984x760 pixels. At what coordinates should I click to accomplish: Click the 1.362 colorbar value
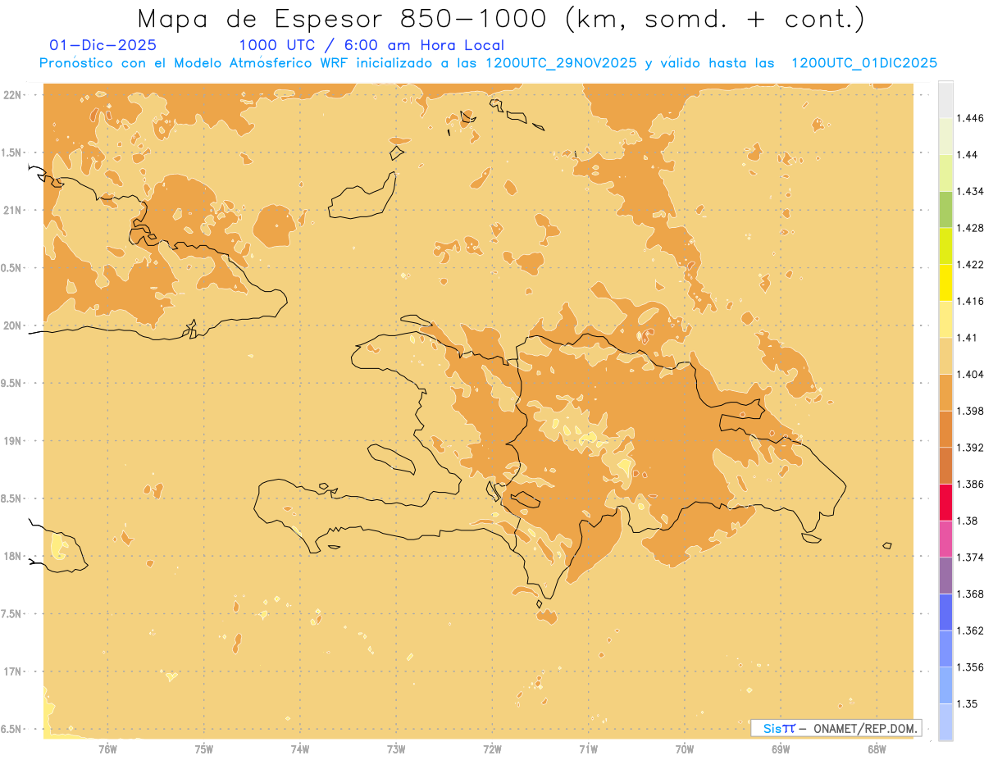(970, 630)
